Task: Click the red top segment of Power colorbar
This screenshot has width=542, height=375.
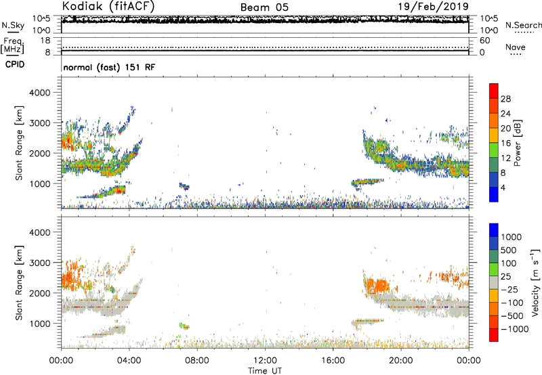Action: click(494, 91)
